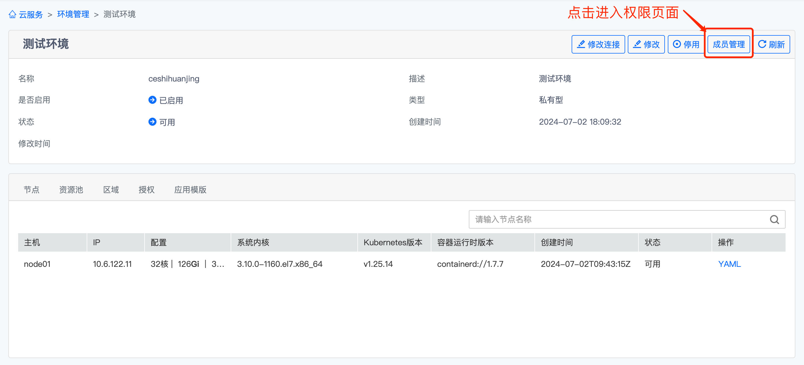
Task: Click creation time 2024-07-02 18:09:32
Action: pos(580,122)
